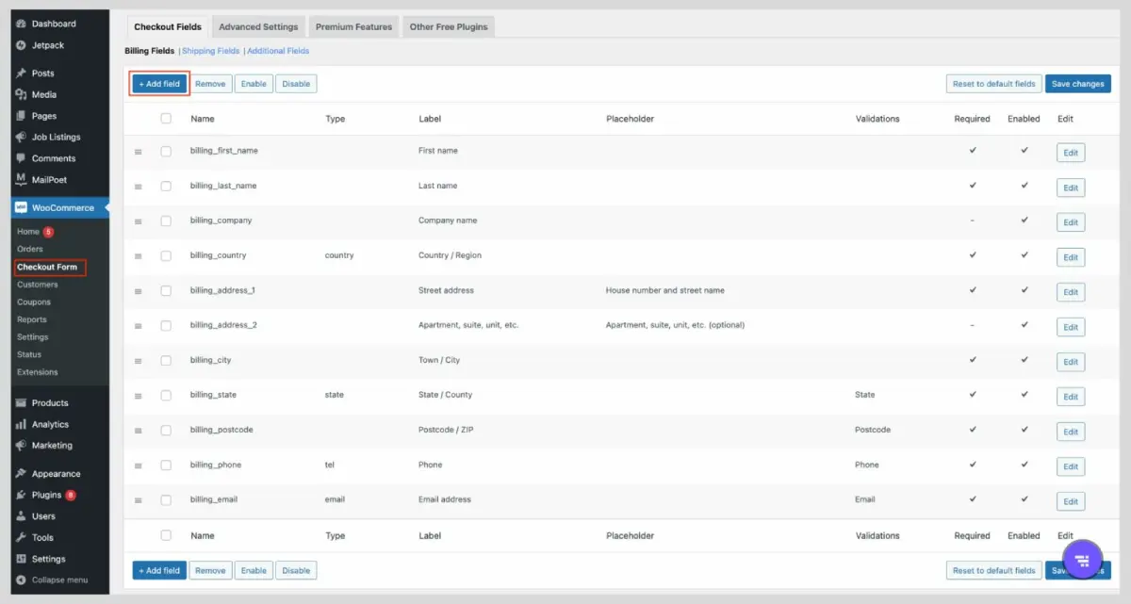Click the Comments bubble icon
Viewport: 1131px width, 604px height.
click(21, 158)
